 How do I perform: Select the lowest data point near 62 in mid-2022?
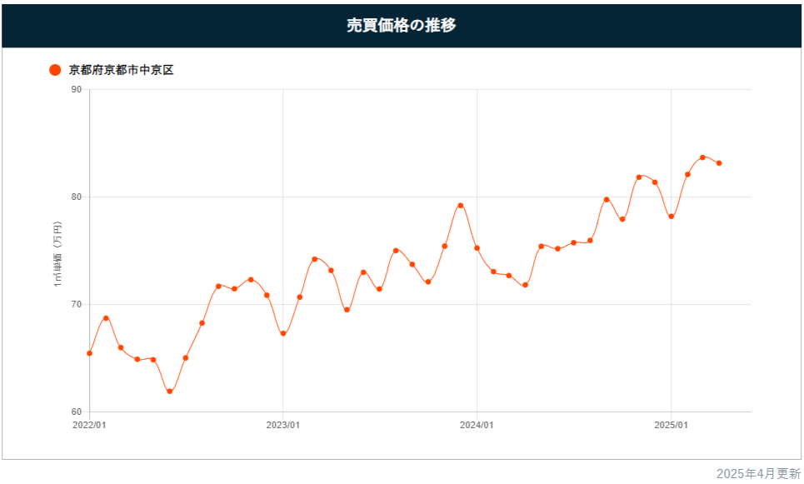coord(170,392)
